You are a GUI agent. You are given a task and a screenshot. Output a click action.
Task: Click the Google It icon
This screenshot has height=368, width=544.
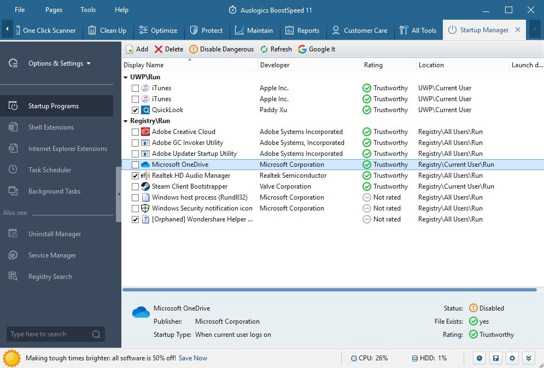click(x=302, y=49)
